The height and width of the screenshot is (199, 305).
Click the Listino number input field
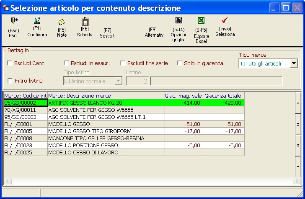click(x=137, y=81)
